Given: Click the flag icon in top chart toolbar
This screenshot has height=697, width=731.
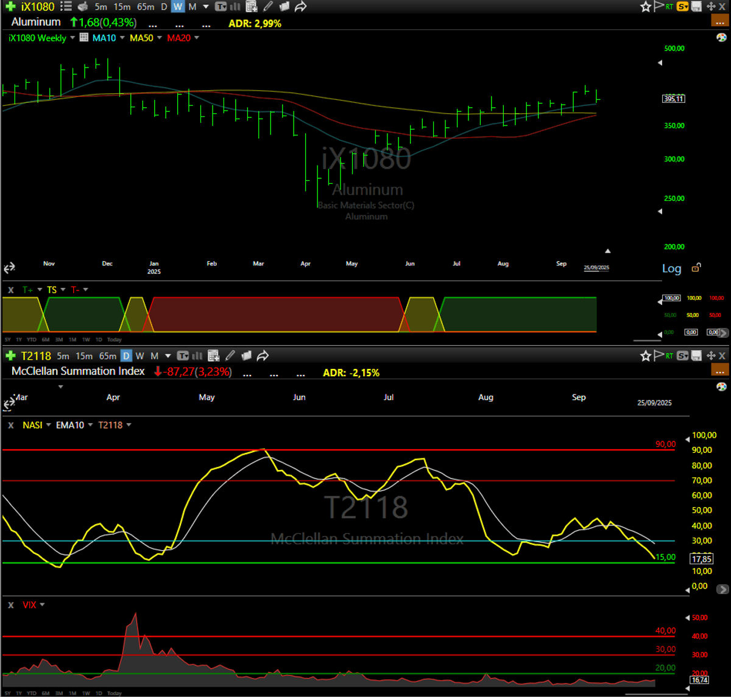Looking at the screenshot, I should point(658,7).
